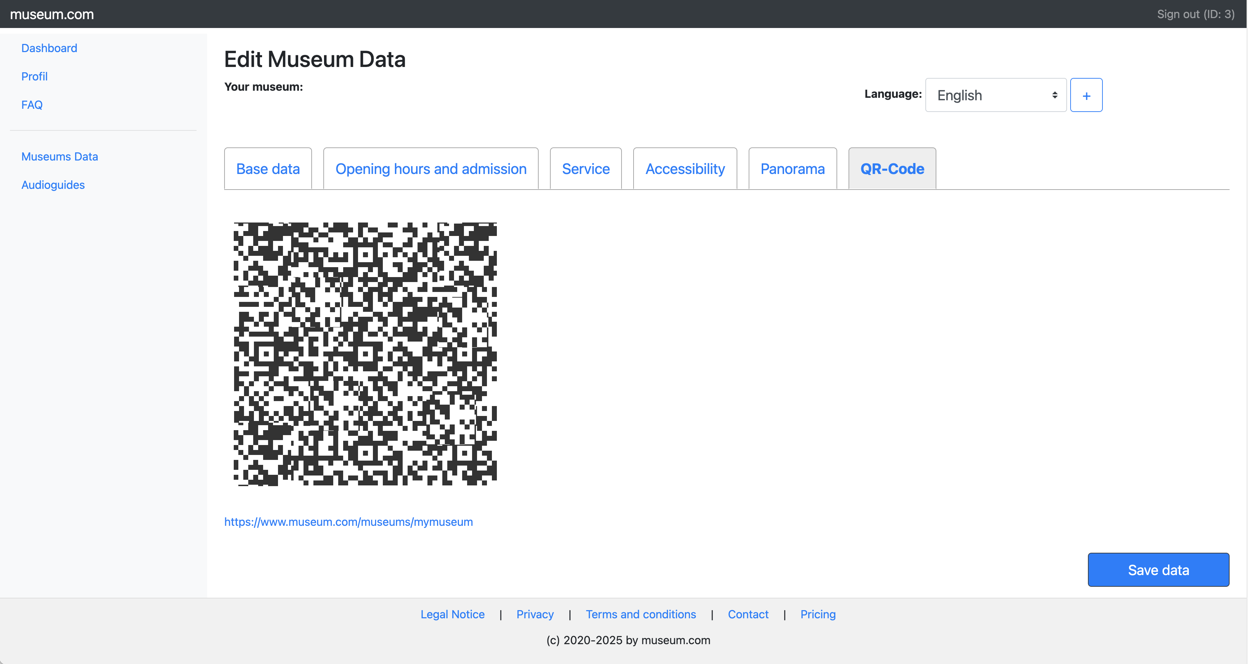
Task: Open the Panorama tab
Action: click(x=792, y=169)
